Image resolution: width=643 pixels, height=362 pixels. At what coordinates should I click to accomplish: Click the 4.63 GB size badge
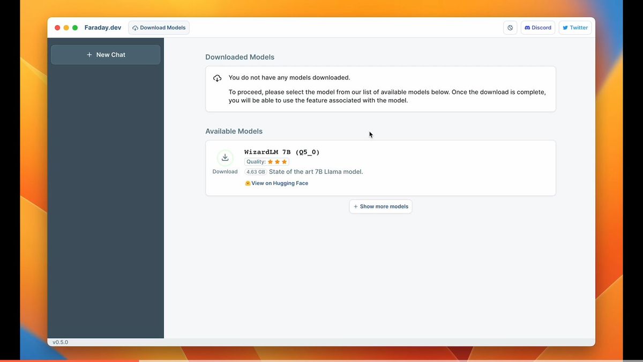tap(256, 172)
